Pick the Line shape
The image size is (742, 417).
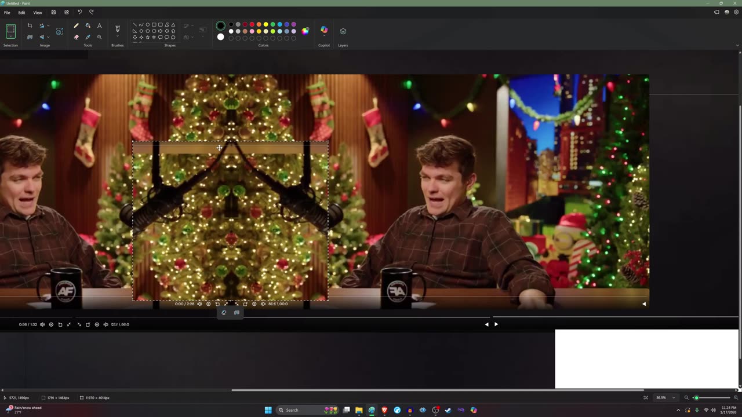point(134,25)
